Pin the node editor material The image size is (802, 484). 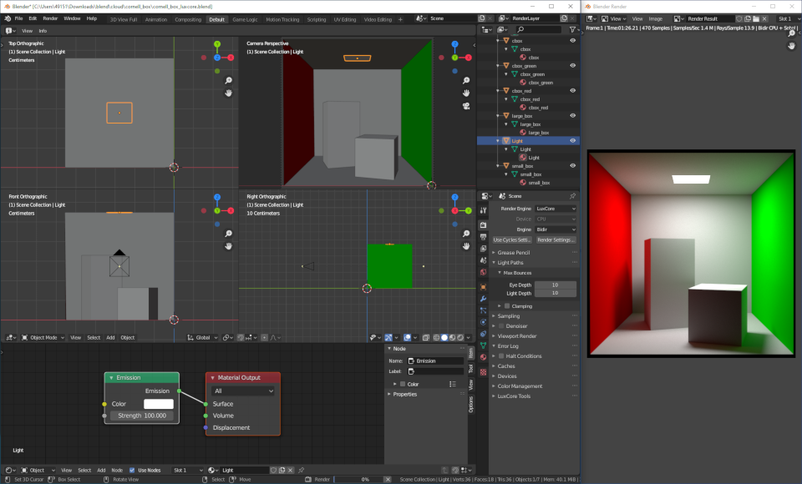click(x=302, y=470)
